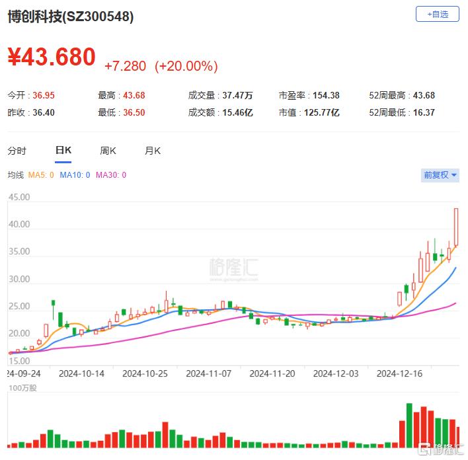Click 成交额 value 15.46亿
This screenshot has width=468, height=460.
click(237, 112)
